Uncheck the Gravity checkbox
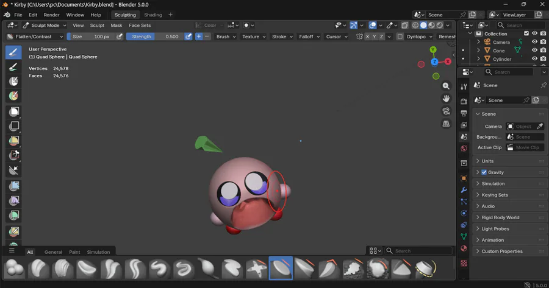The image size is (549, 288). point(484,172)
